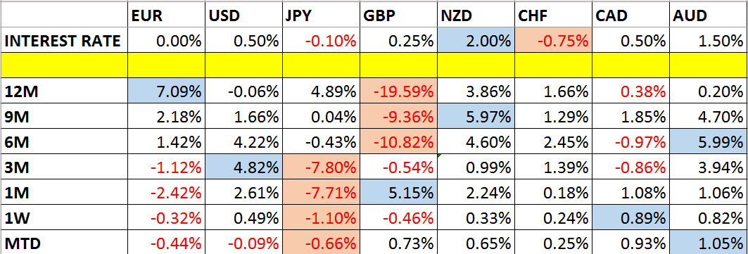The height and width of the screenshot is (254, 748).
Task: Click the CHF -0.75% interest rate cell
Action: pyautogui.click(x=553, y=41)
